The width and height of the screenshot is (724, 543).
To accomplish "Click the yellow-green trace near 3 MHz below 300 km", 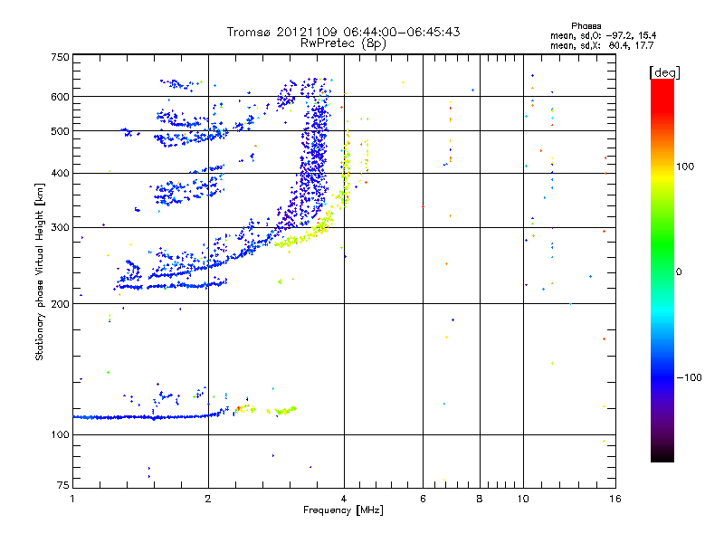I will [x=302, y=237].
